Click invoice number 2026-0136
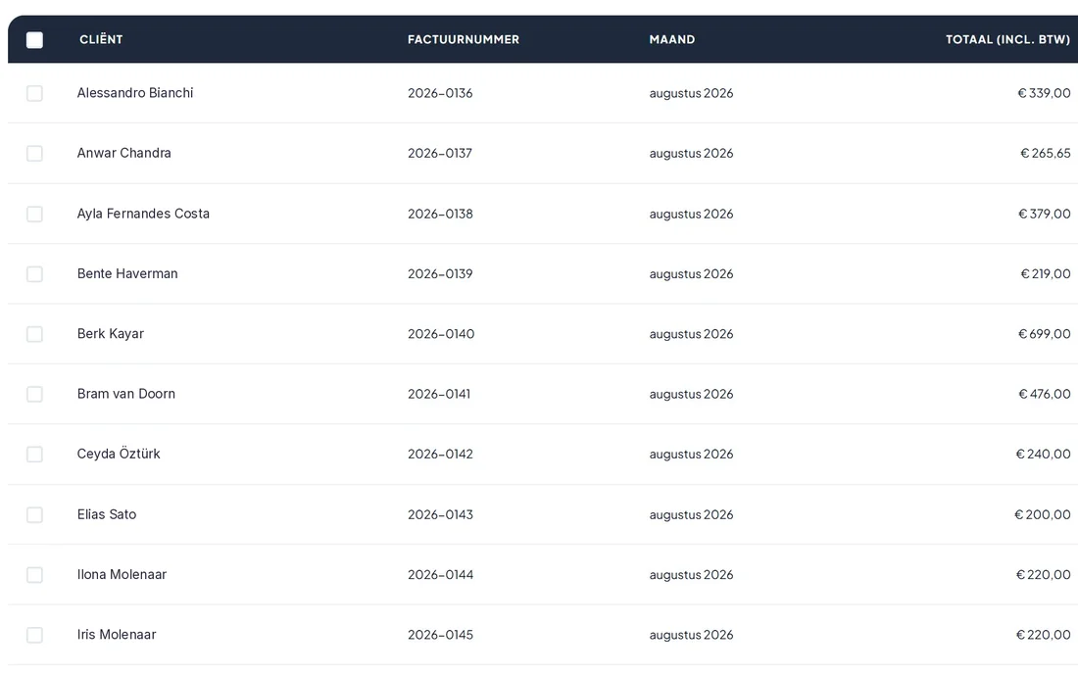 tap(440, 93)
